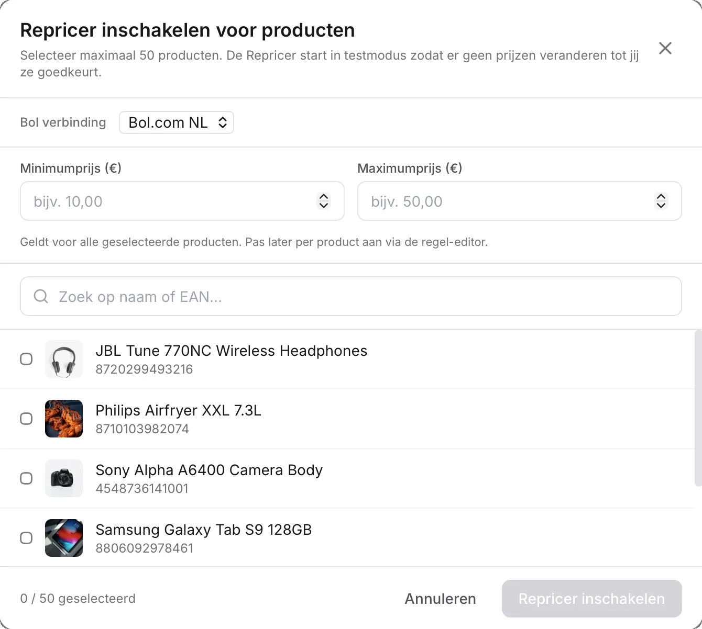
Task: Click EAN 8720299493216
Action: pyautogui.click(x=144, y=369)
